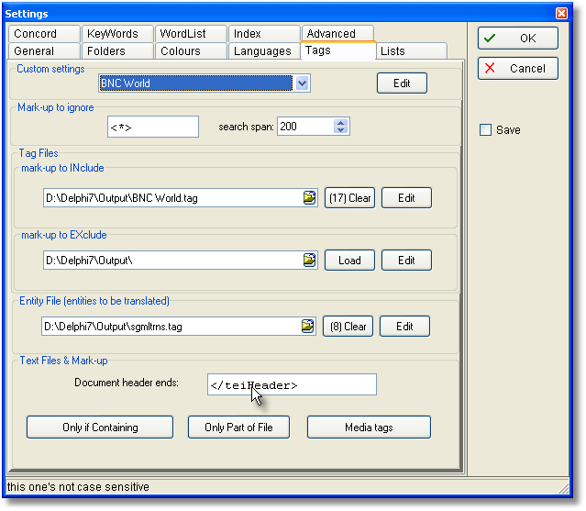Browse for Entity File sgmltrns.tag

click(x=307, y=326)
